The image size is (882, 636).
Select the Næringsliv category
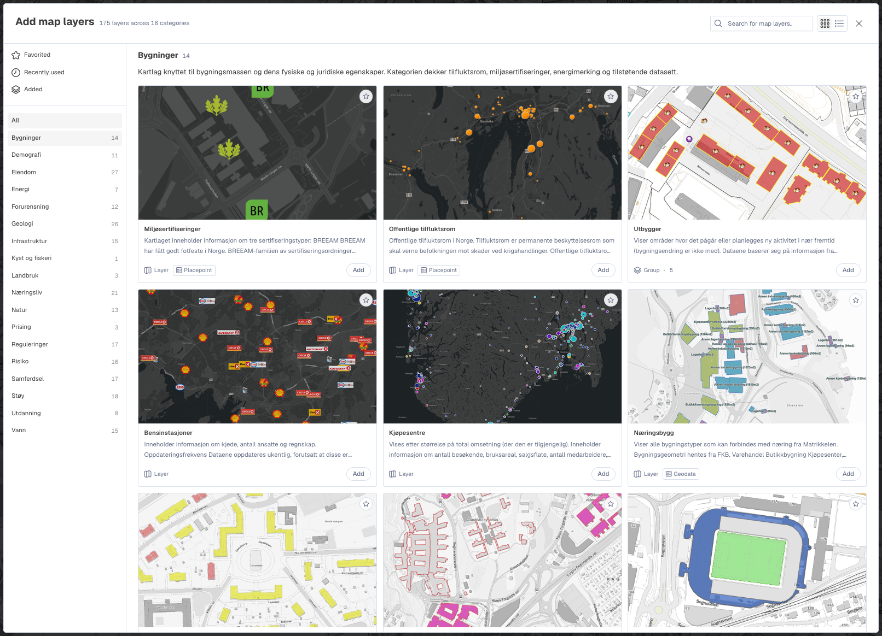click(65, 292)
